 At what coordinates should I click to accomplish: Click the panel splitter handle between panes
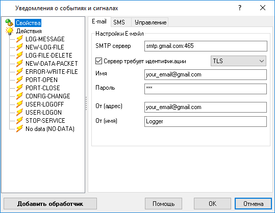(86, 103)
